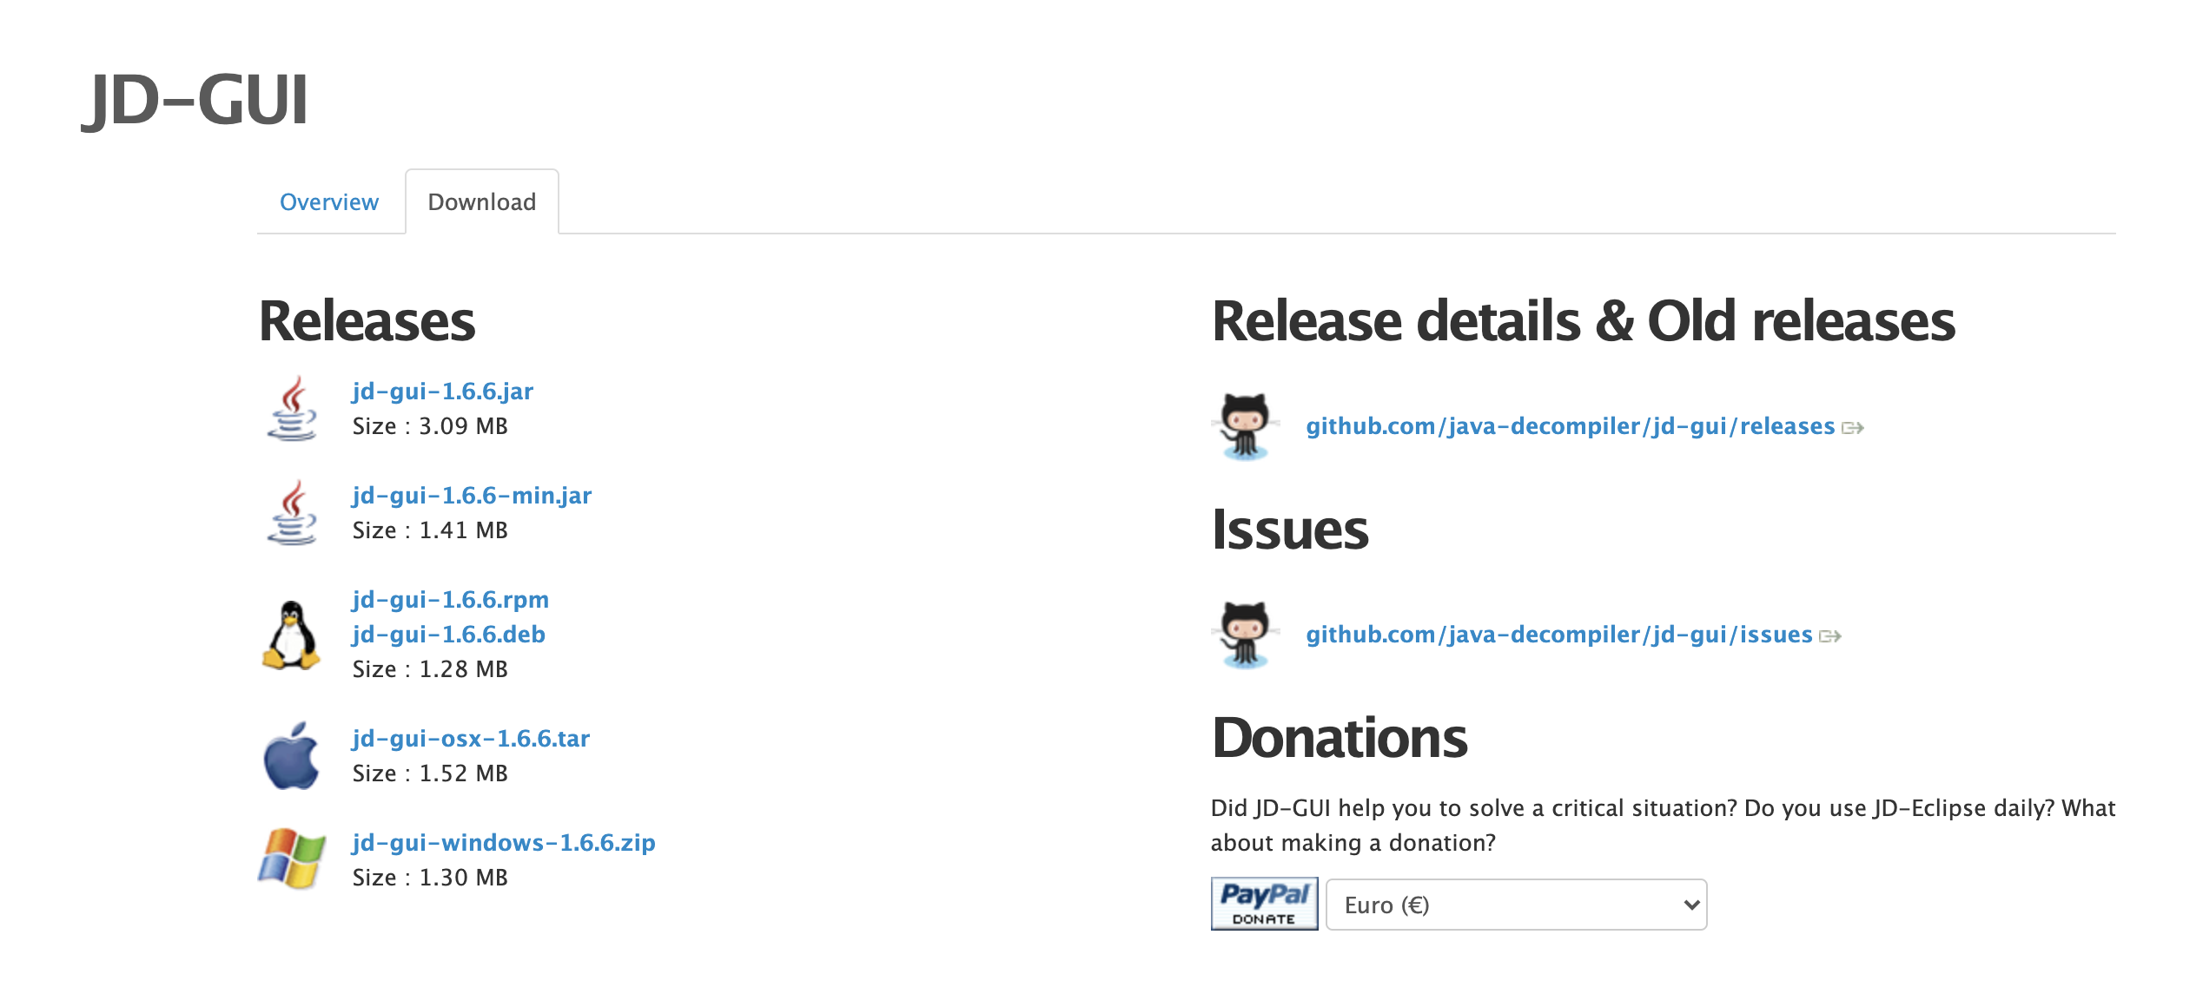Switch to the Overview tab
2203x1007 pixels.
(329, 201)
